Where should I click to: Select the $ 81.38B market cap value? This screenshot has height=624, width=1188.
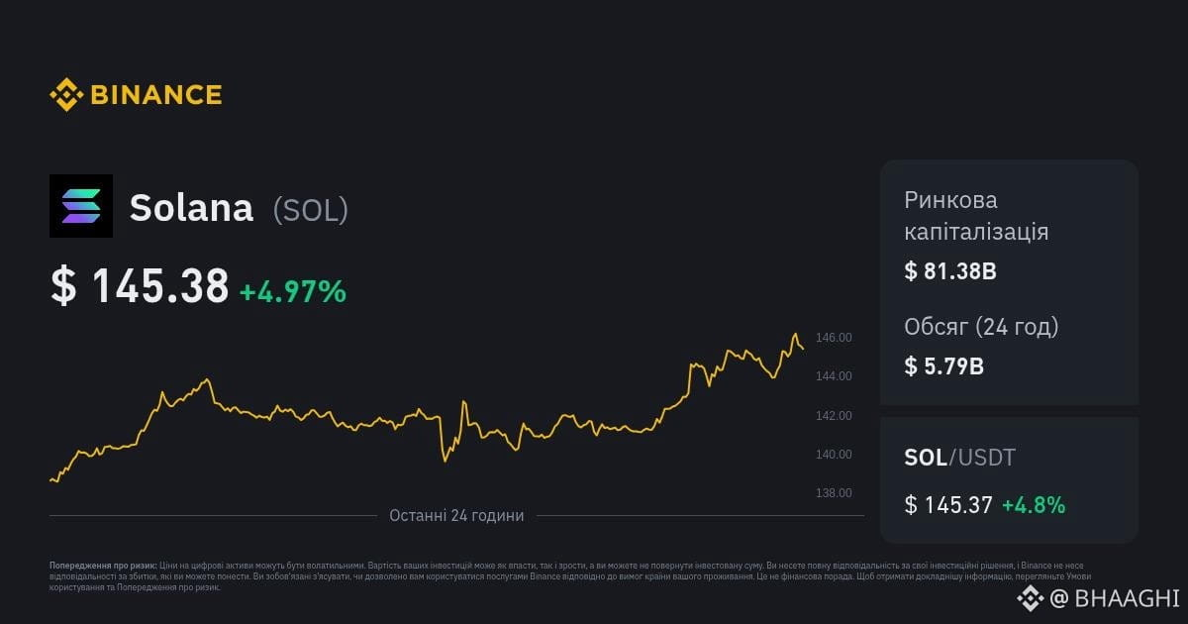[950, 271]
